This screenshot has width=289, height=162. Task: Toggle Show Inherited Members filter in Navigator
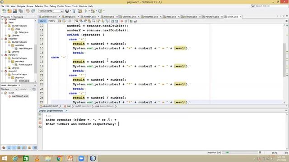[x=4, y=148]
